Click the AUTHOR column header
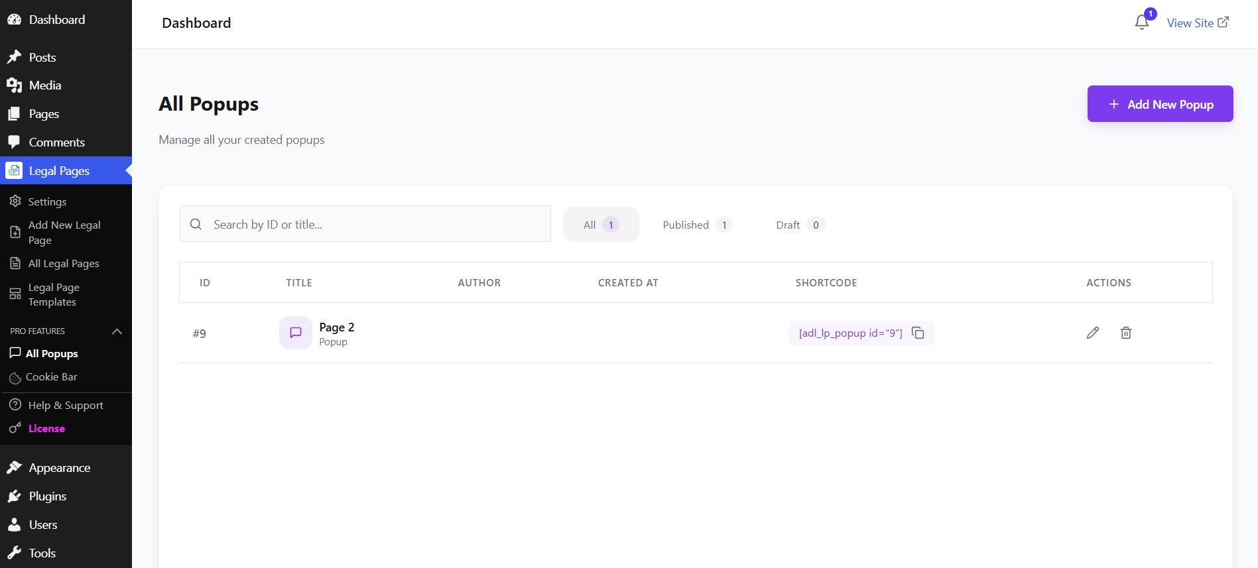 point(479,283)
